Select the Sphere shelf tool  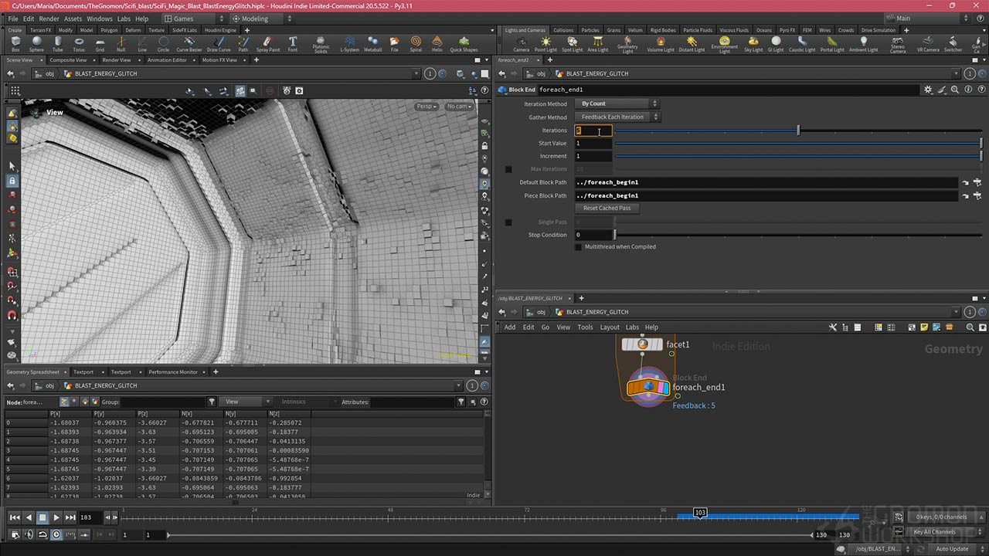coord(36,43)
